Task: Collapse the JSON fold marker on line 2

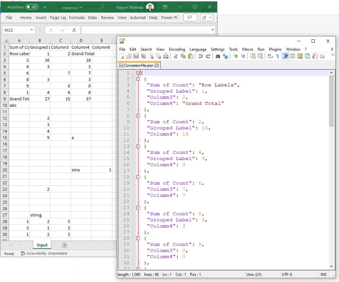Action: point(138,79)
